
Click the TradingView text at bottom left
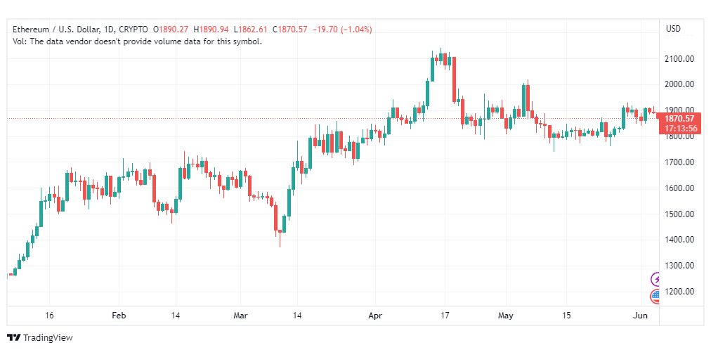(x=48, y=338)
